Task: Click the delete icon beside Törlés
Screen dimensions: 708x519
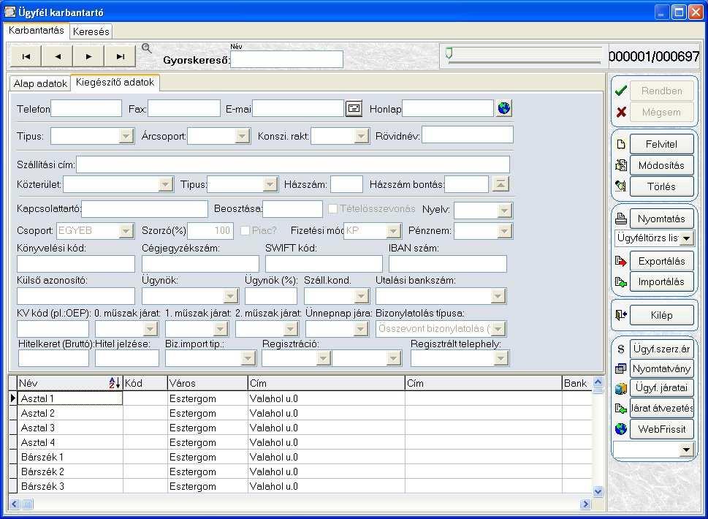Action: [x=621, y=186]
